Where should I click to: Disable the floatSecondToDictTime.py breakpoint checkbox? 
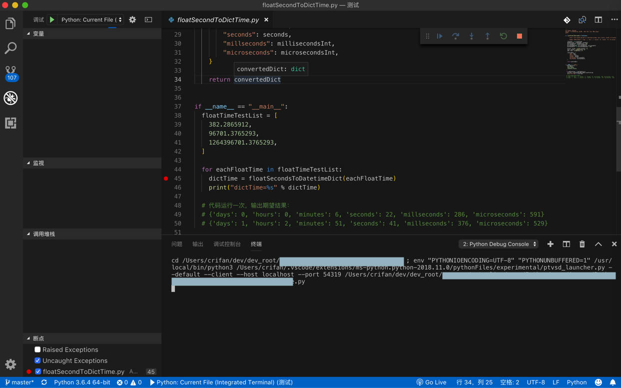38,371
